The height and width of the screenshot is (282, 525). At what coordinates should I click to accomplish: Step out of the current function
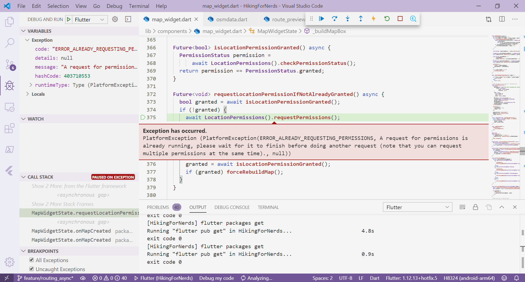tap(361, 19)
